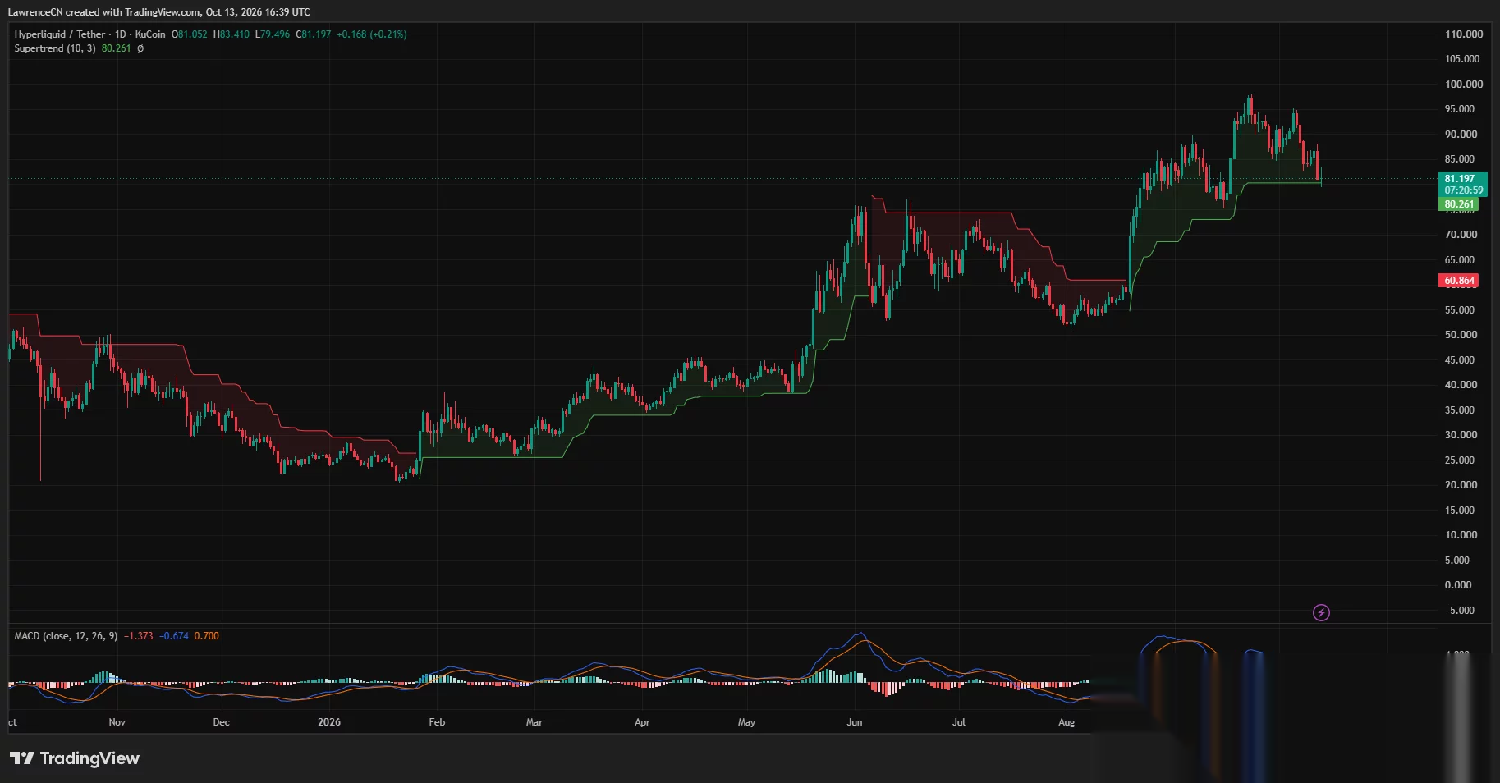Screen dimensions: 1500x783
Task: Click the 45.000 price axis label
Action: click(1460, 360)
